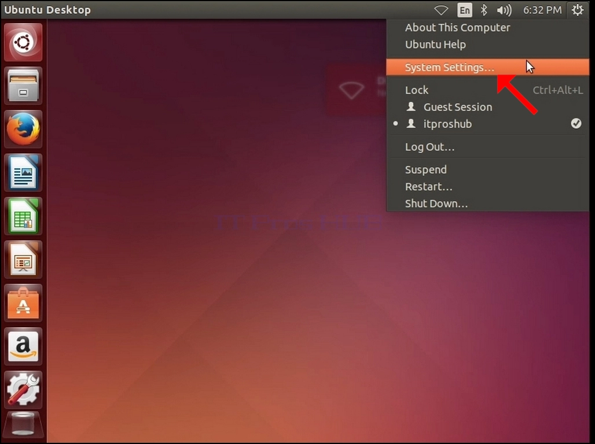Launch Ubuntu Software Center

coord(23,302)
